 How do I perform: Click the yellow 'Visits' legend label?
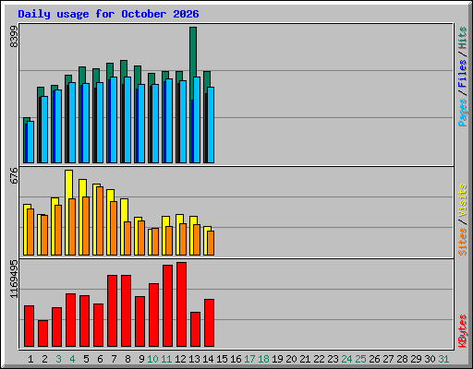click(462, 201)
